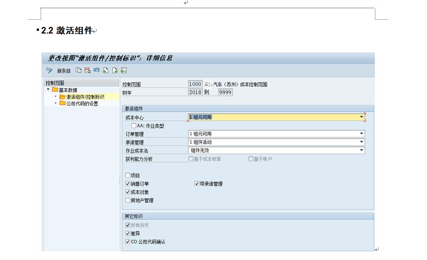This screenshot has height=260, width=427.
Task: Open the 成本中心 dropdown
Action: [362, 117]
